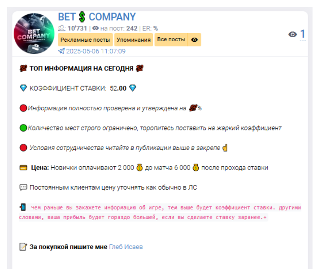Open the BET COMPANY channel avatar
Viewport: 313px width, 269px height.
(34, 34)
